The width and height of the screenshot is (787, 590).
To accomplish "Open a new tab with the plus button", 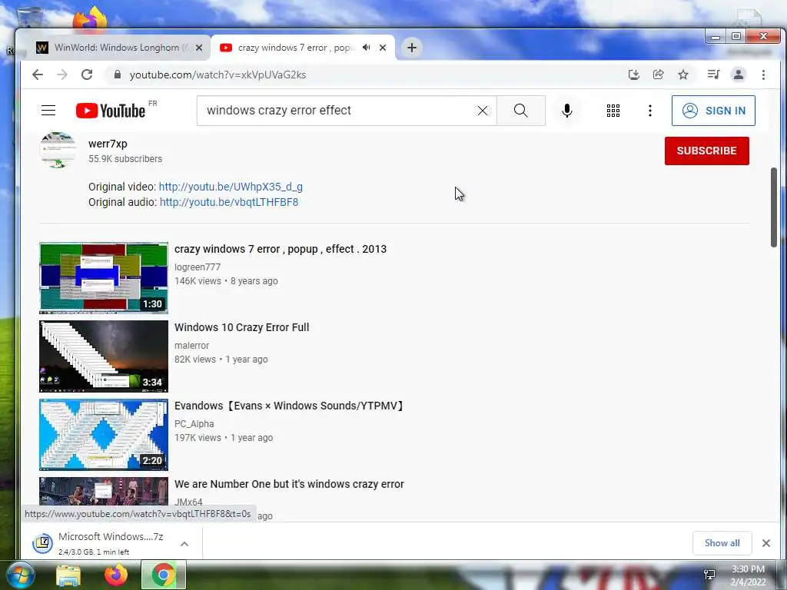I will click(x=412, y=48).
